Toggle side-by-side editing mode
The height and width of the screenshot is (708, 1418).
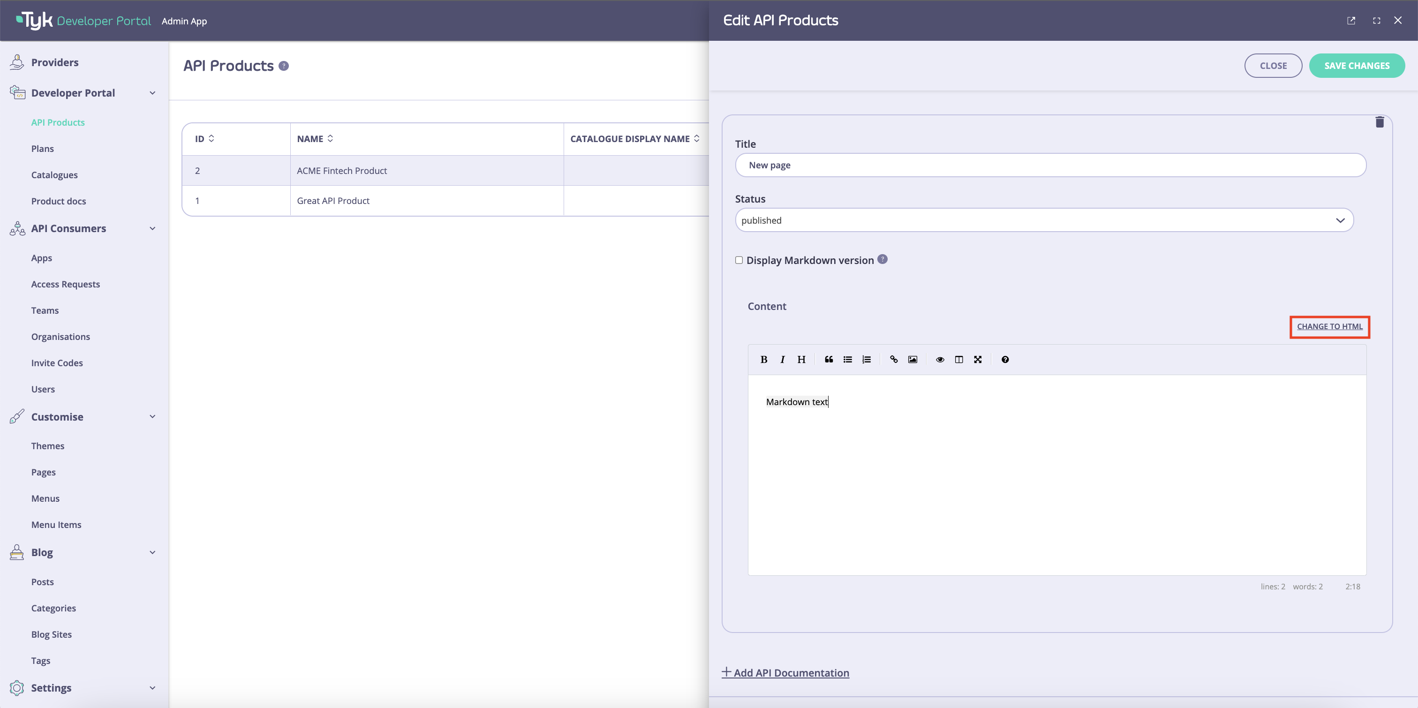tap(959, 359)
